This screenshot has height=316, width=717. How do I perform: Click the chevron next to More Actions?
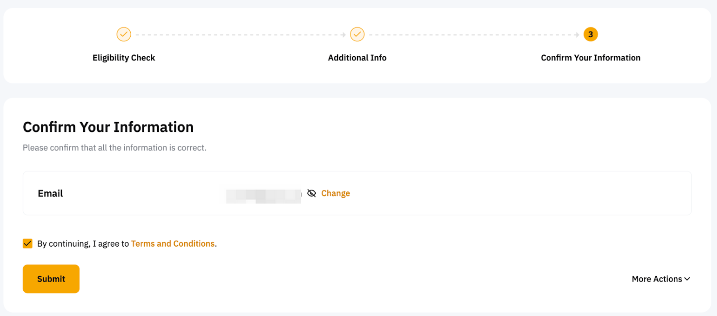click(687, 279)
